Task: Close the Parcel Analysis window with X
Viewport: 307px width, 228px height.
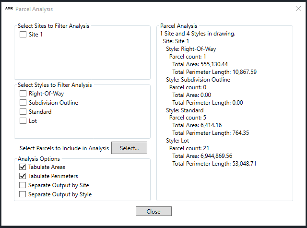Action: [298, 9]
